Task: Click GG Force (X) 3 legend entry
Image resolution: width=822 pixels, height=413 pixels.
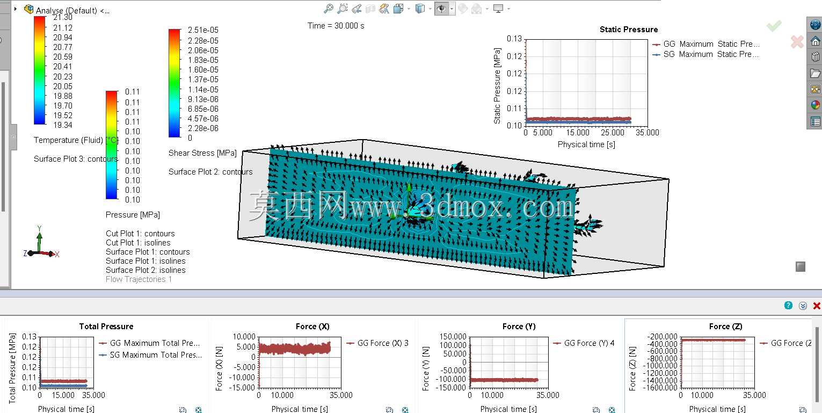Action: (x=377, y=343)
